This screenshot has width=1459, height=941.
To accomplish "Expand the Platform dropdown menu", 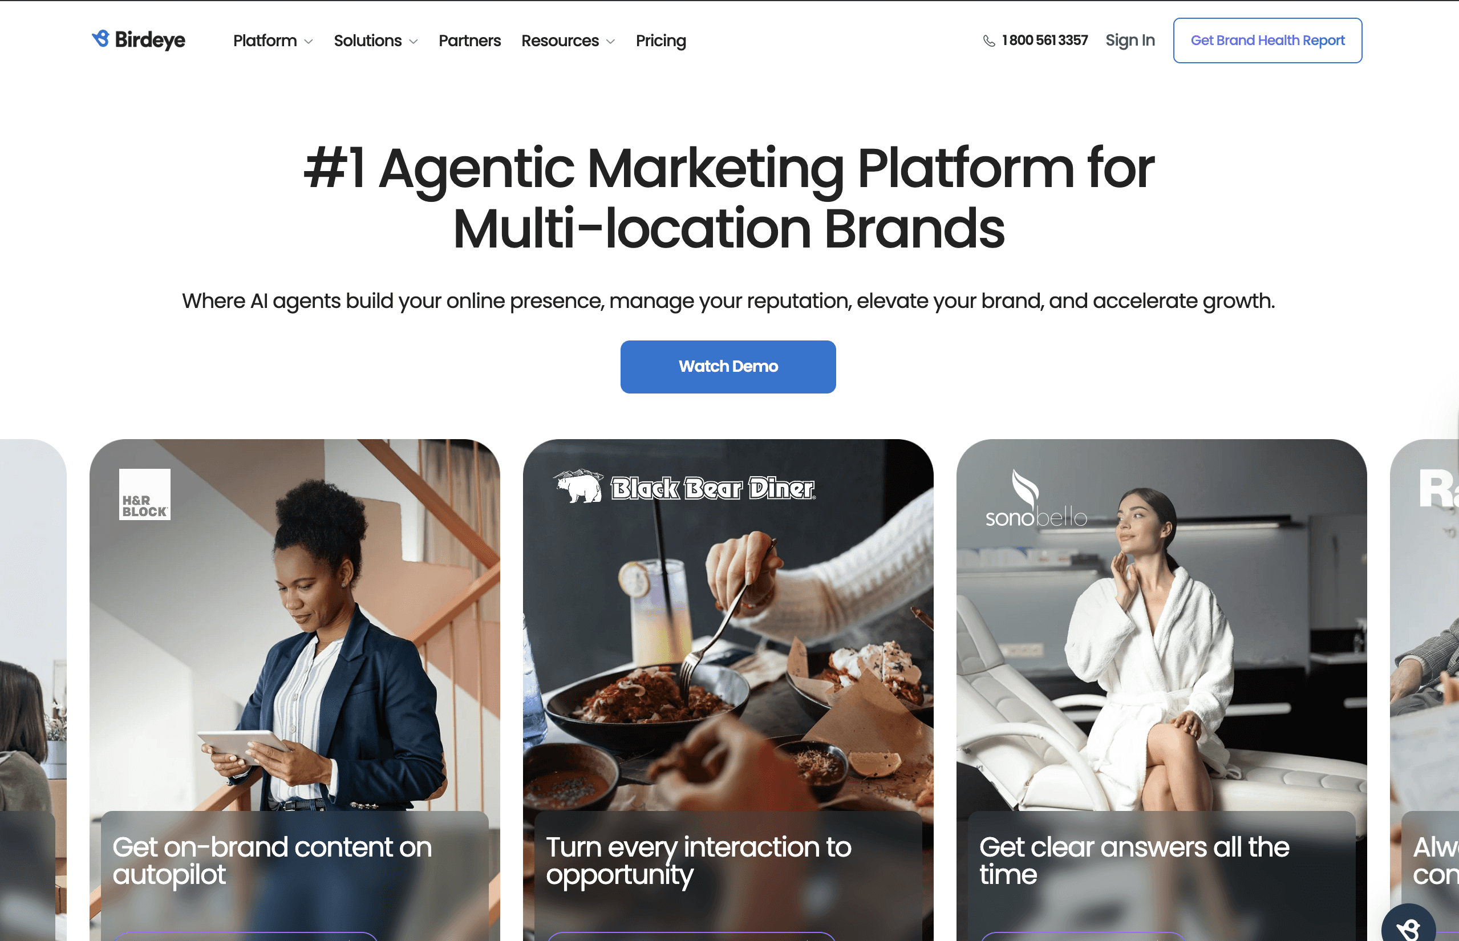I will (273, 41).
